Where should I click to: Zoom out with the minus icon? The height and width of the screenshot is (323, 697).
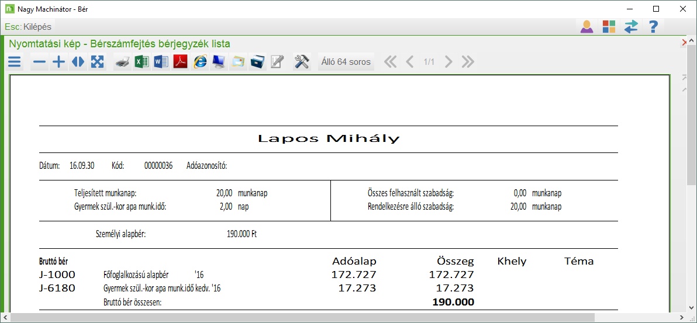coord(39,62)
